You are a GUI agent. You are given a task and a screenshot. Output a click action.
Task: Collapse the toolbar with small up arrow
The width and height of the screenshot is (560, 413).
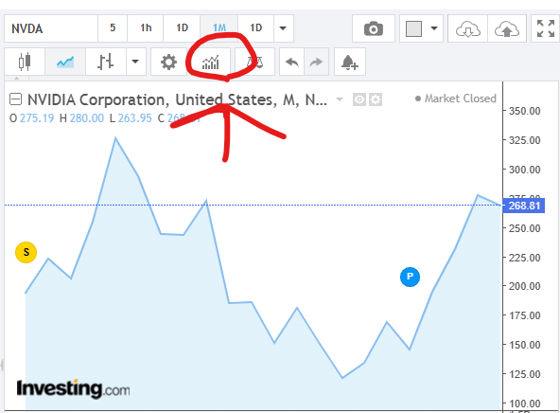[x=17, y=78]
